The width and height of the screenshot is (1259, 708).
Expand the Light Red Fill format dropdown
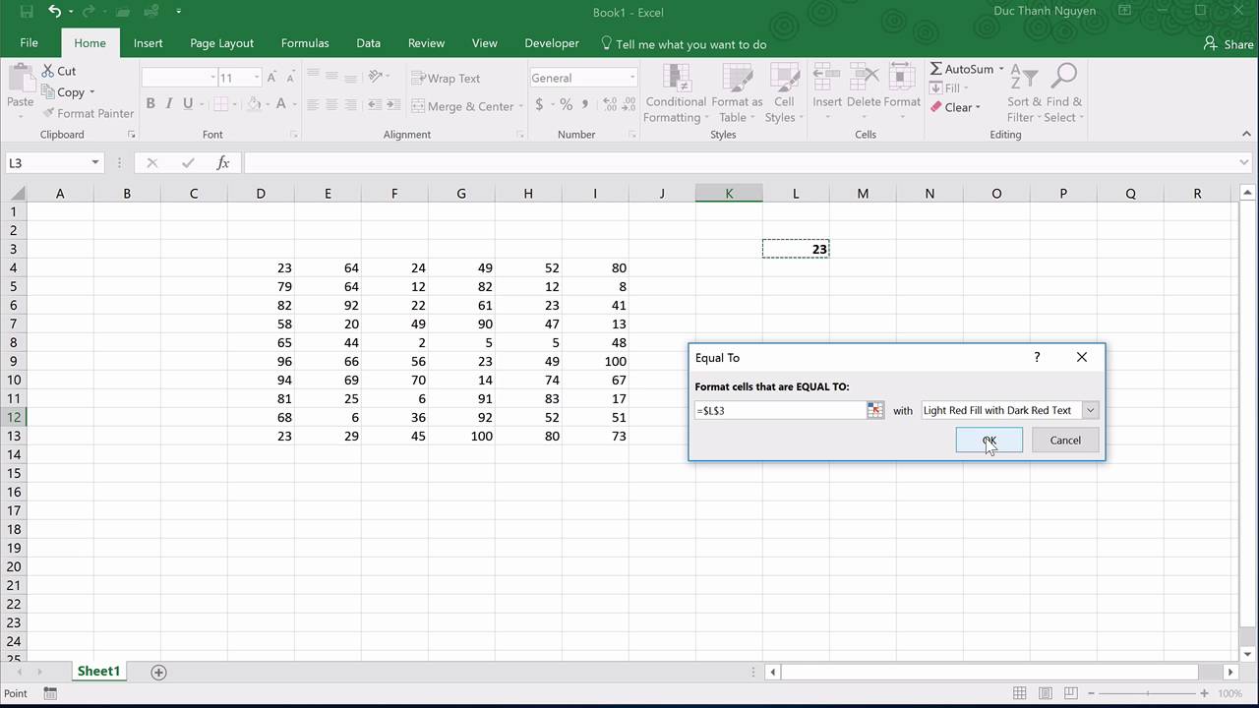coord(1090,410)
